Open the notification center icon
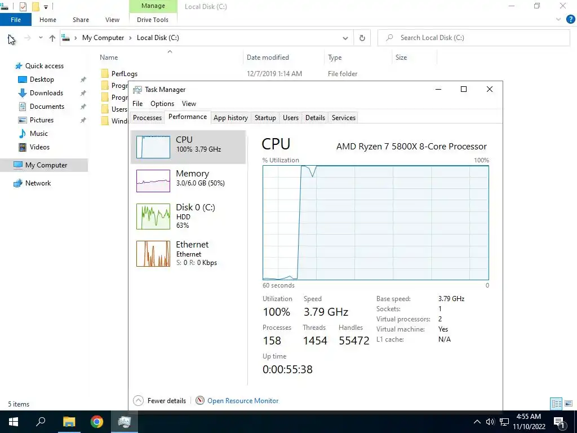Image resolution: width=577 pixels, height=433 pixels. pyautogui.click(x=559, y=422)
